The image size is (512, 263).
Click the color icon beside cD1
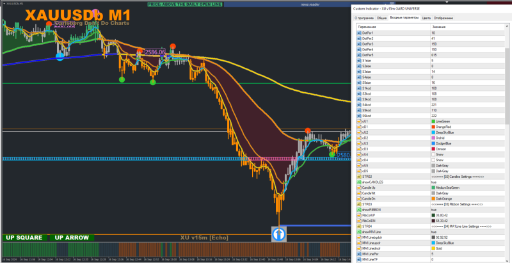[x=360, y=127]
